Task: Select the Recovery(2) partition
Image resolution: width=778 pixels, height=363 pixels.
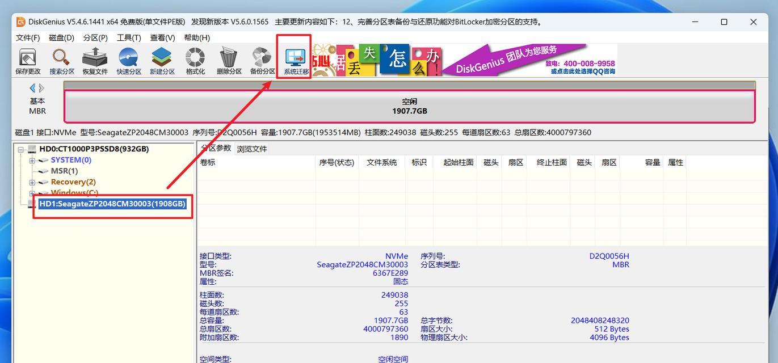Action: 73,181
